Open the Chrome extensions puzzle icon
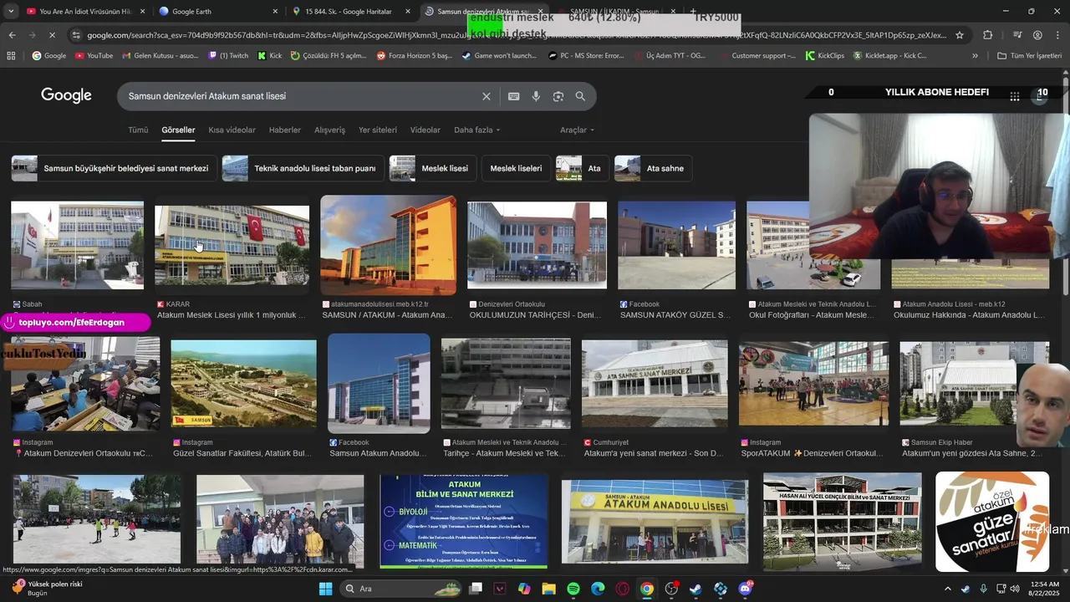Image resolution: width=1070 pixels, height=602 pixels. point(988,35)
